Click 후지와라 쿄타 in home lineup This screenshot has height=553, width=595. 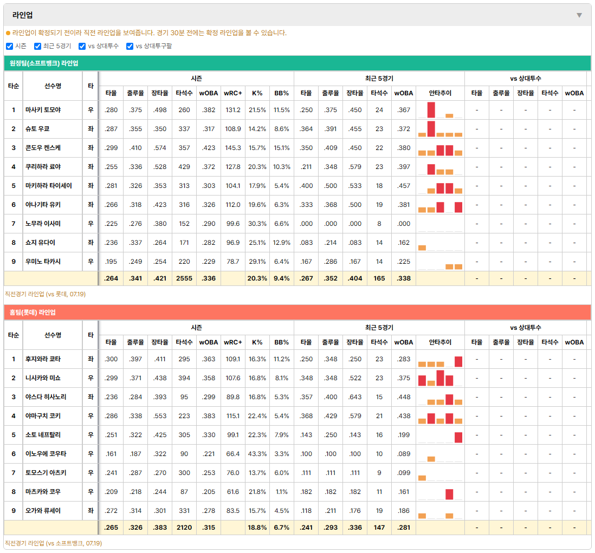[x=43, y=359]
